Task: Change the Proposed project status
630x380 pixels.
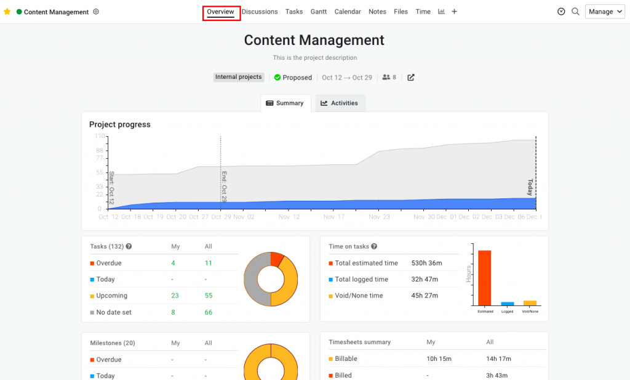Action: [x=293, y=77]
